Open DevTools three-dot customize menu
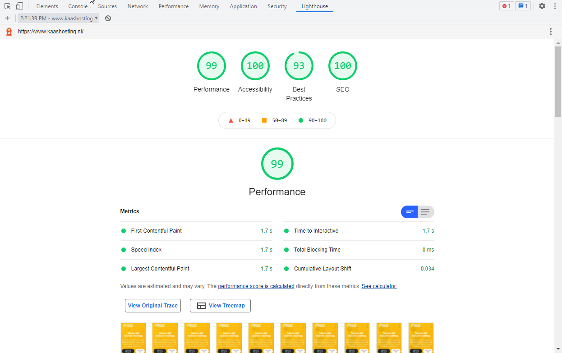The height and width of the screenshot is (353, 562). [555, 6]
